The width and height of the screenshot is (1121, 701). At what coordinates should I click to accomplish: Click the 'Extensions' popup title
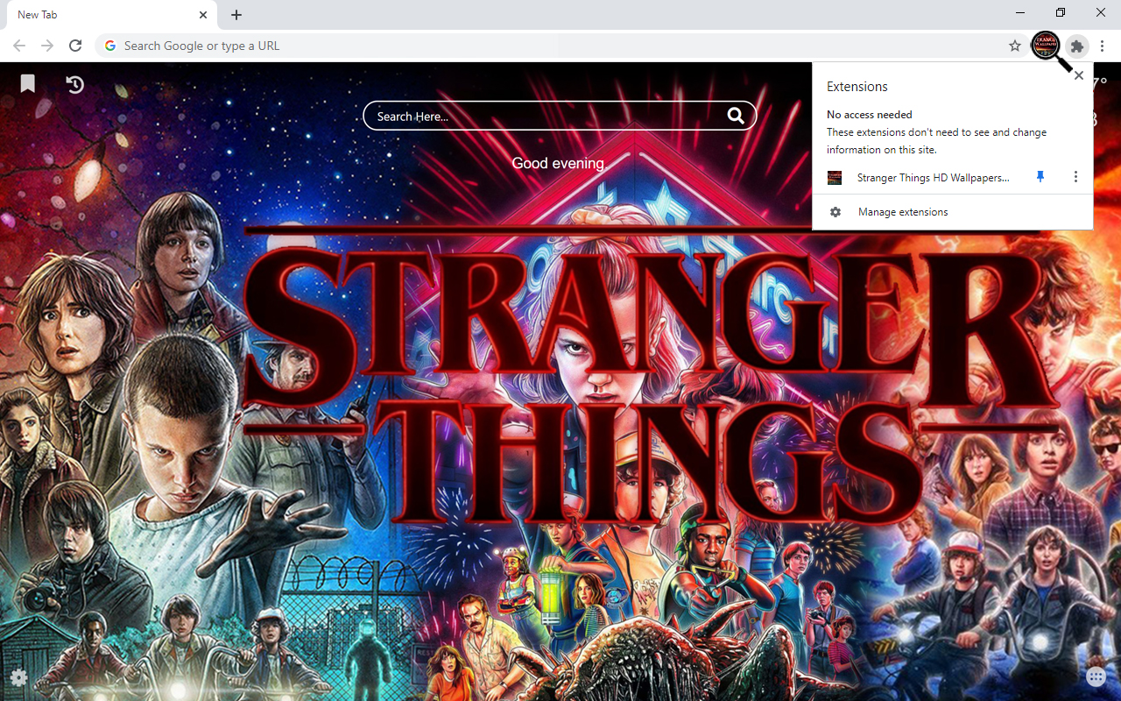(x=857, y=87)
